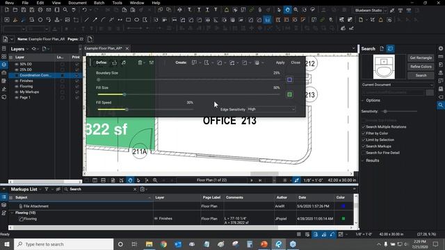Toggle Filter by Color checkbox
Screen dimensions: 445x250
pyautogui.click(x=364, y=133)
